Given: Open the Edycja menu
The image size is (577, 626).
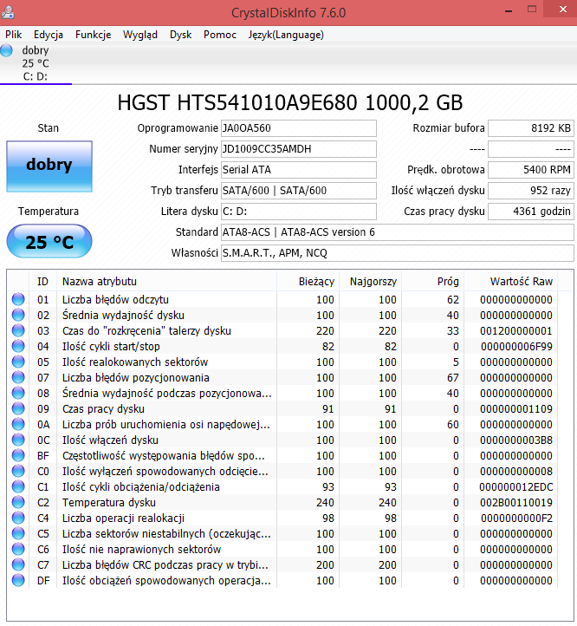Looking at the screenshot, I should [49, 35].
